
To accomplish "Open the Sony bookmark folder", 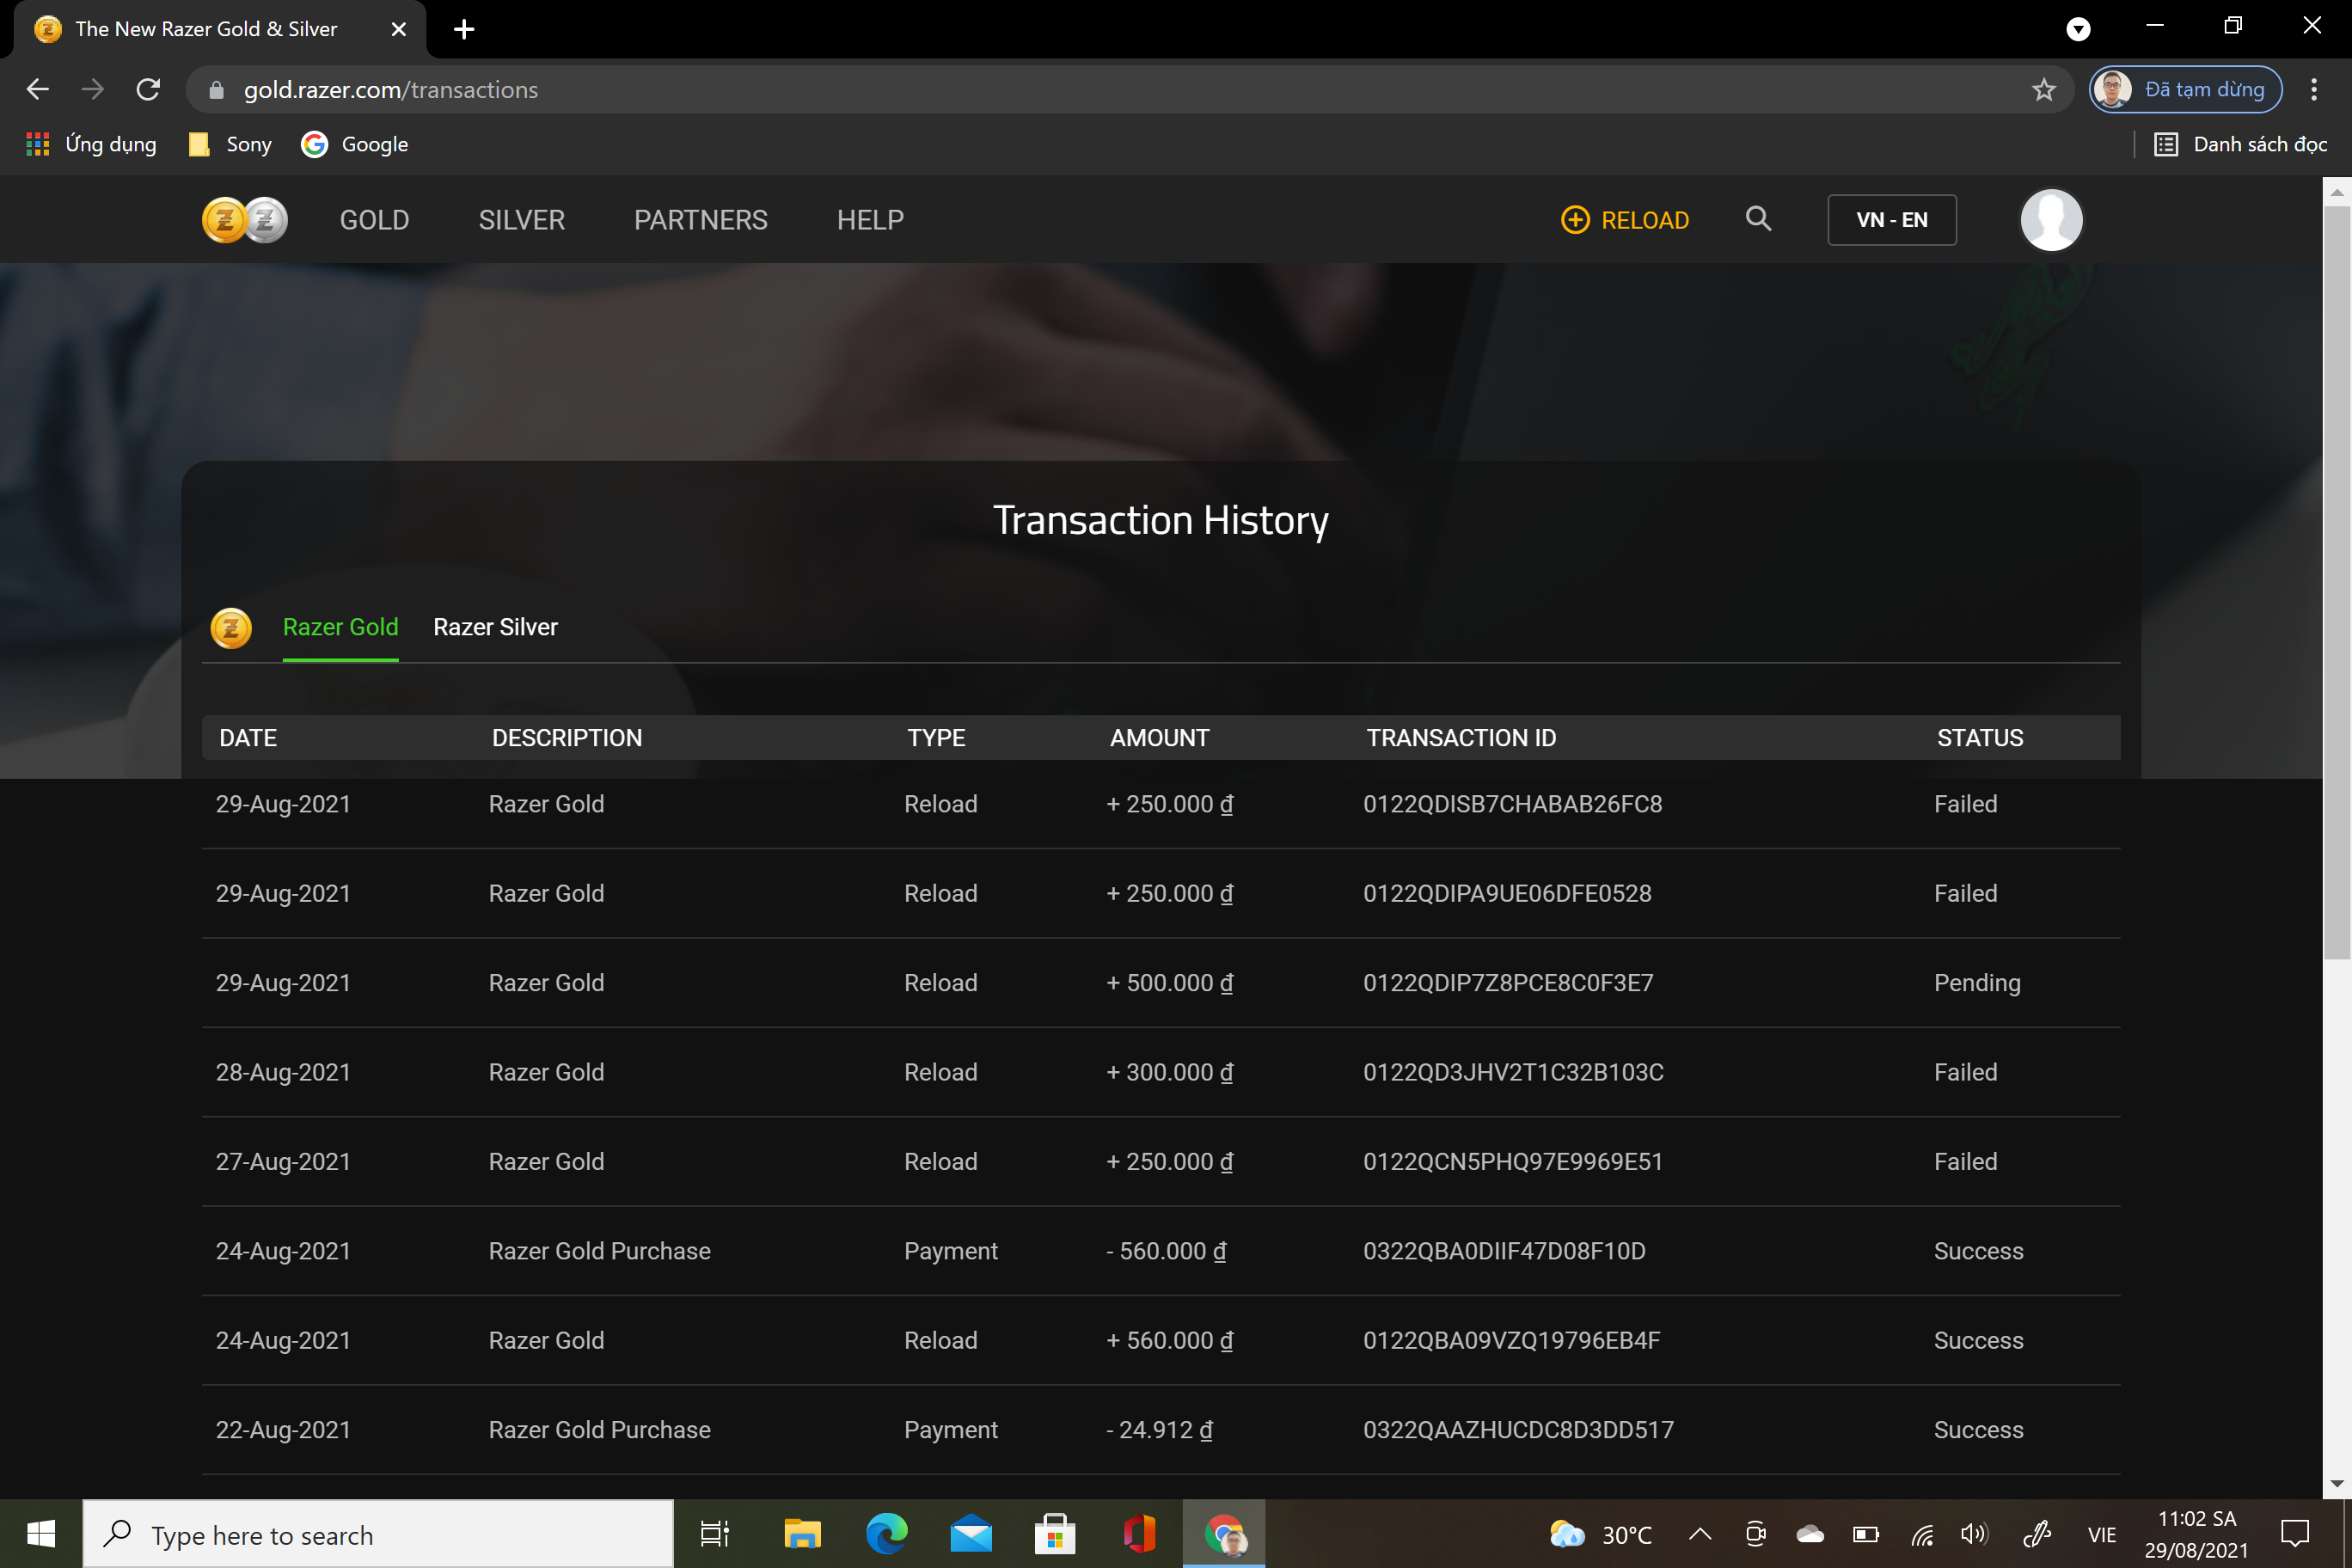I will 230,144.
